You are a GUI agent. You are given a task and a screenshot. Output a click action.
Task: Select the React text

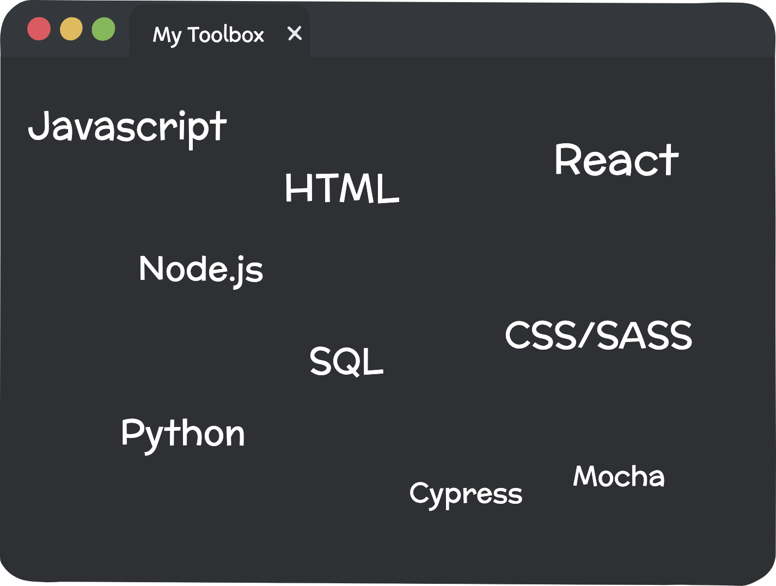617,160
